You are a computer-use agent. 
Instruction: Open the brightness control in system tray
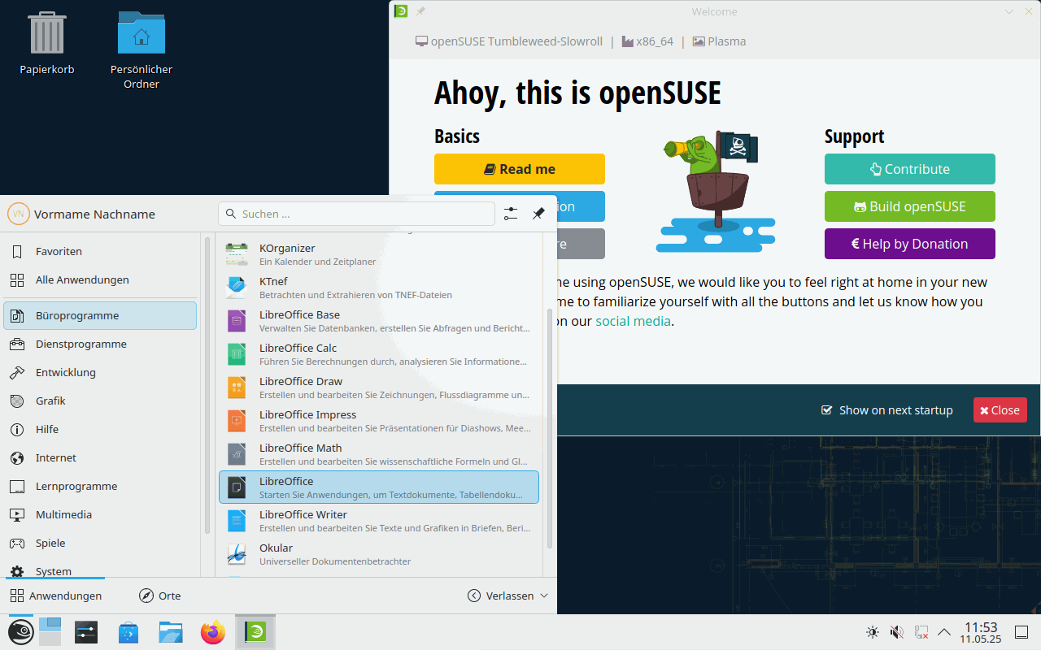point(872,631)
